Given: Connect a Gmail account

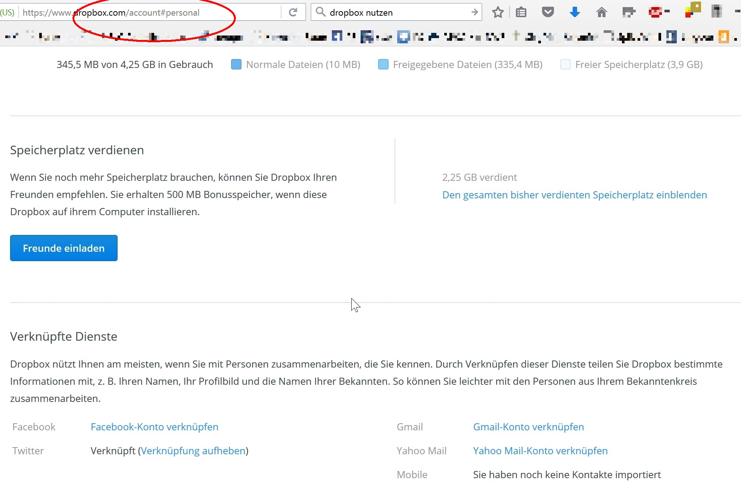Looking at the screenshot, I should point(528,427).
